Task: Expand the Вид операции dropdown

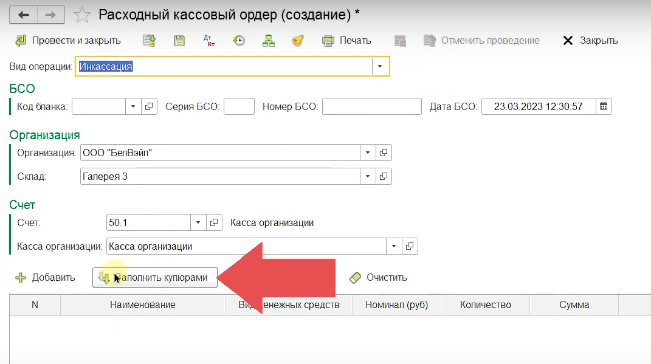Action: pos(380,66)
